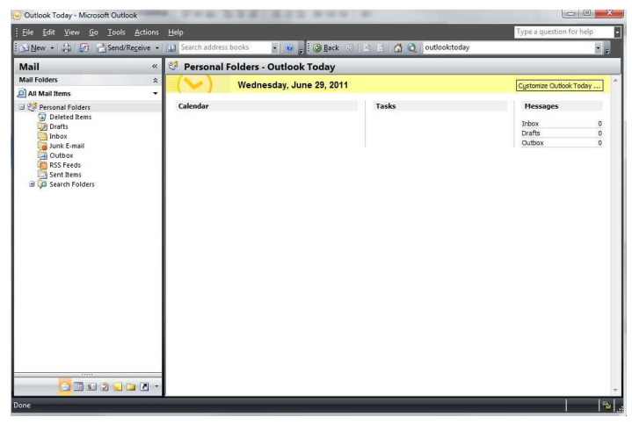This screenshot has width=632, height=424.
Task: Open the Folder List icon in navigation bar
Action: click(131, 387)
